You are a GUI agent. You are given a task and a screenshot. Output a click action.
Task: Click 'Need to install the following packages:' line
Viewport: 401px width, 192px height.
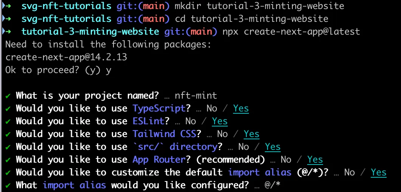(x=108, y=44)
